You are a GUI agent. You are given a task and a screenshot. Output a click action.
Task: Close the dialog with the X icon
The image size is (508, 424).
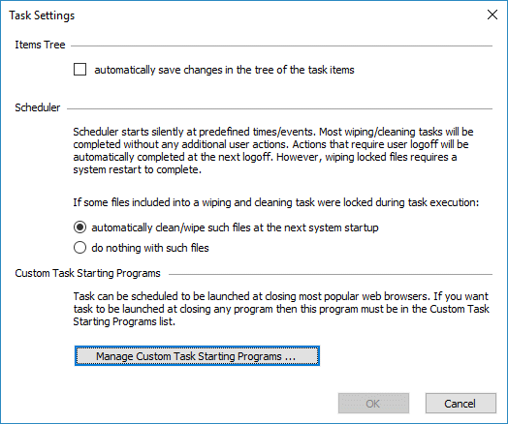[492, 15]
